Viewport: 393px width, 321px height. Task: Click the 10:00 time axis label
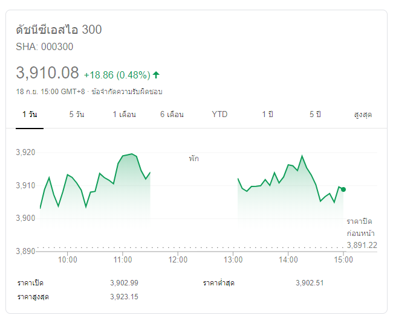(67, 259)
